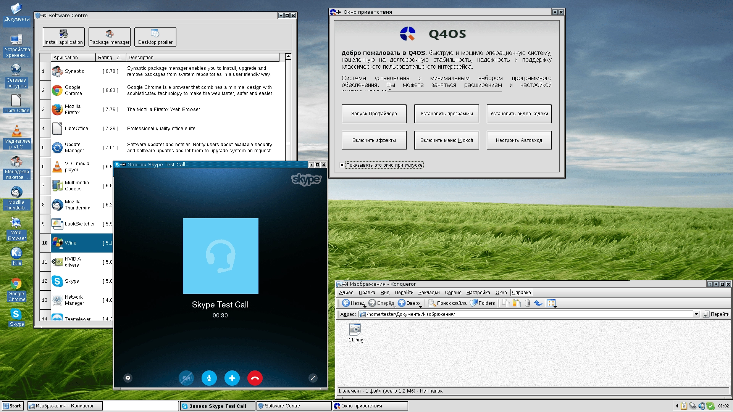Image resolution: width=733 pixels, height=412 pixels.
Task: Open Desktop profiler in Software Centre
Action: coord(155,37)
